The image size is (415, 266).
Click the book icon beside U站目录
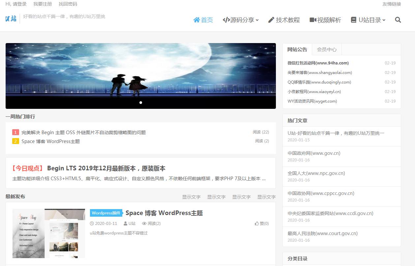354,20
